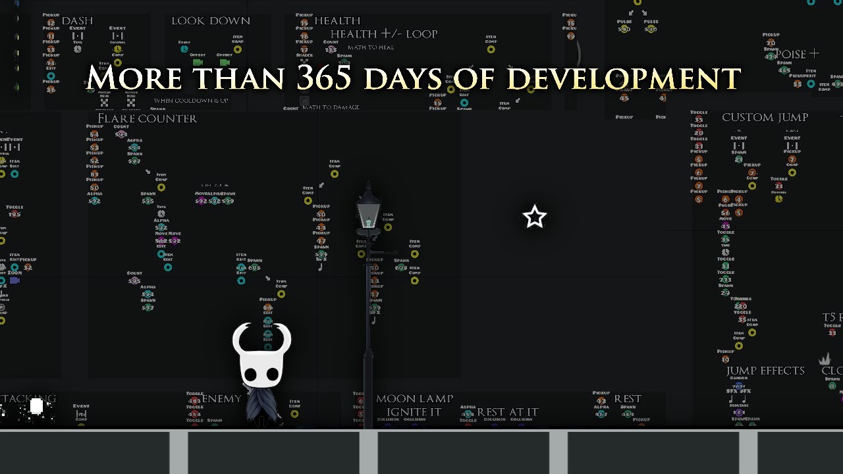Click the 'MATH TO DAMAGE' note
The width and height of the screenshot is (843, 474).
331,107
